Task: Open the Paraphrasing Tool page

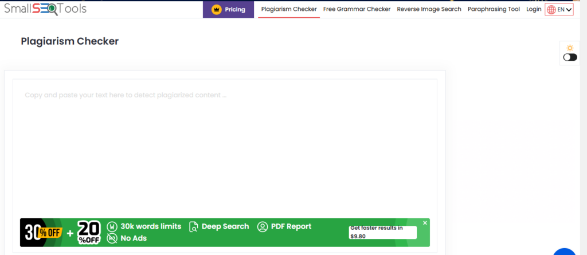Action: click(494, 9)
